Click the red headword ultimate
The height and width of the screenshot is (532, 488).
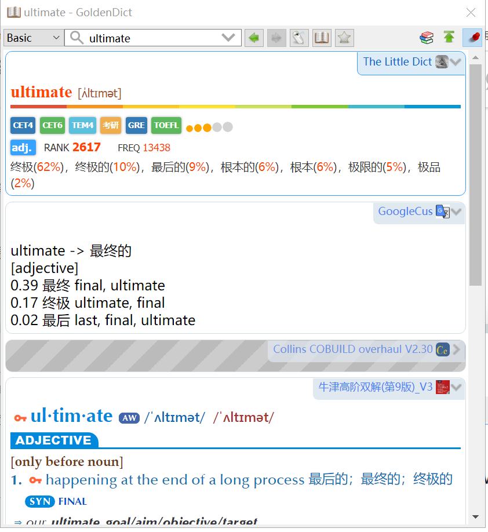click(41, 92)
